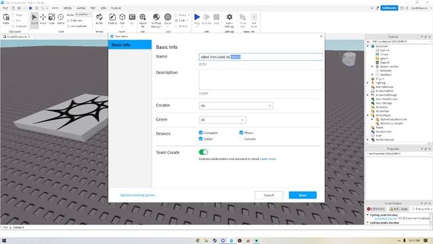Choose the Scale tool
Image resolution: width=433 pixels, height=244 pixels.
pos(51,20)
